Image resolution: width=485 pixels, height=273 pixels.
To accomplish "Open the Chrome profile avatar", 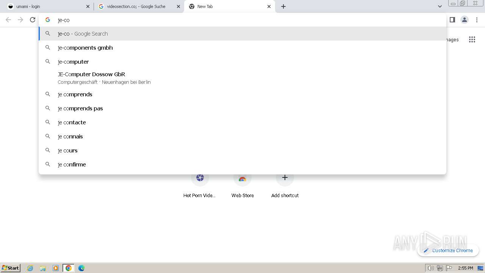I will coord(465,20).
